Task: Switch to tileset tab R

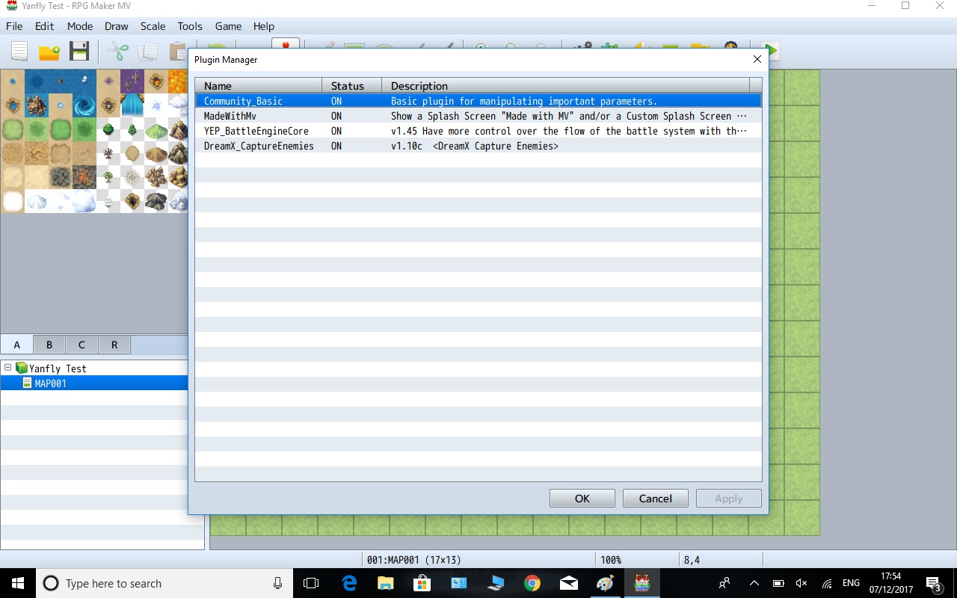Action: click(x=114, y=345)
